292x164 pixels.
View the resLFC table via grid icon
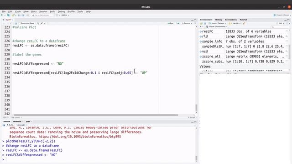[287, 31]
